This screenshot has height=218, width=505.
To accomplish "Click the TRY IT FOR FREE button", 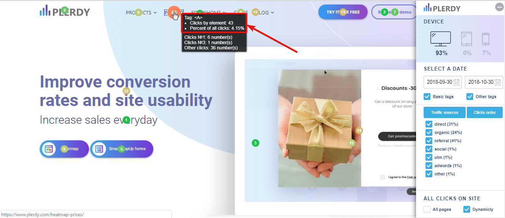I will coord(343,12).
